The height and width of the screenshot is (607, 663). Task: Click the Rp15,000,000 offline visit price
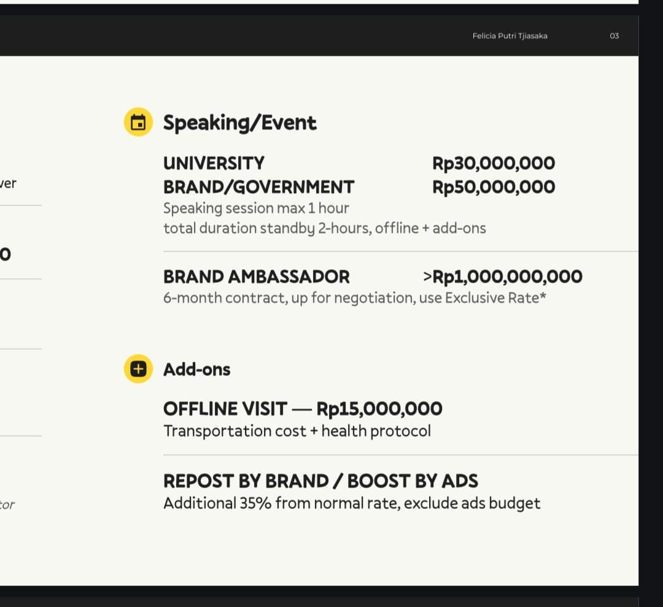(x=379, y=409)
